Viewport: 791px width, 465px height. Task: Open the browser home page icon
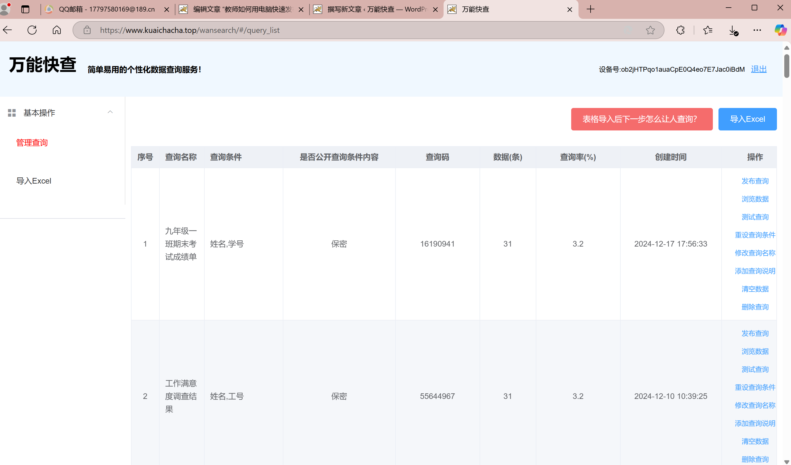point(57,30)
